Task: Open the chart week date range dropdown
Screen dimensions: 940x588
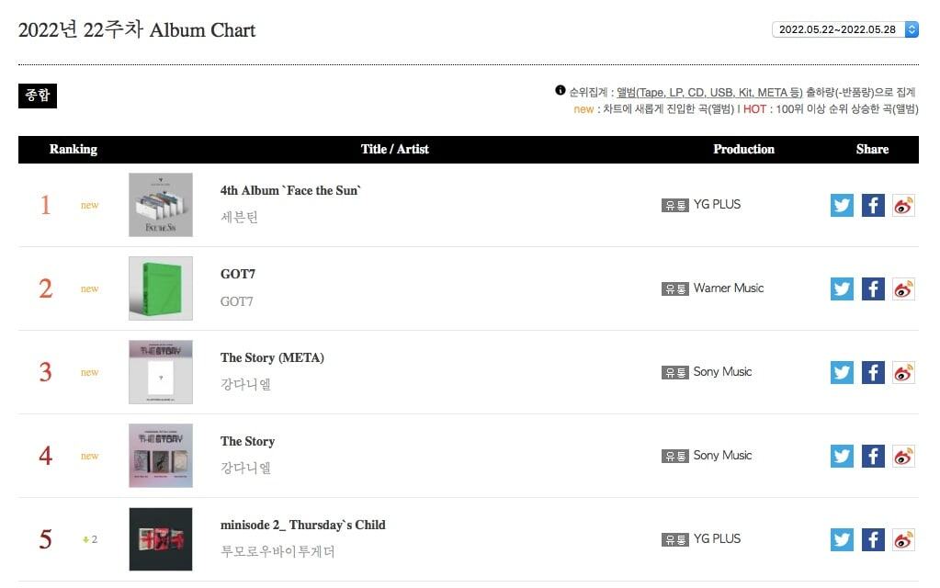Action: (x=845, y=29)
